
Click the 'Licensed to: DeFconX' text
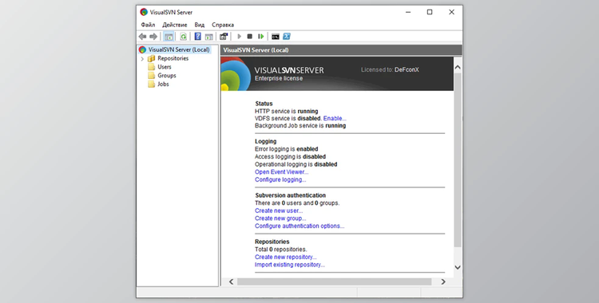pos(390,70)
